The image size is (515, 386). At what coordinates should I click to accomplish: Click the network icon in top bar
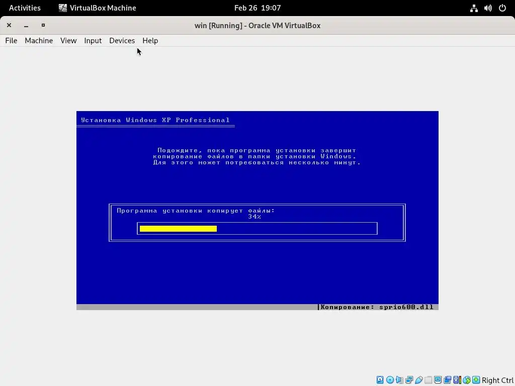pos(474,8)
